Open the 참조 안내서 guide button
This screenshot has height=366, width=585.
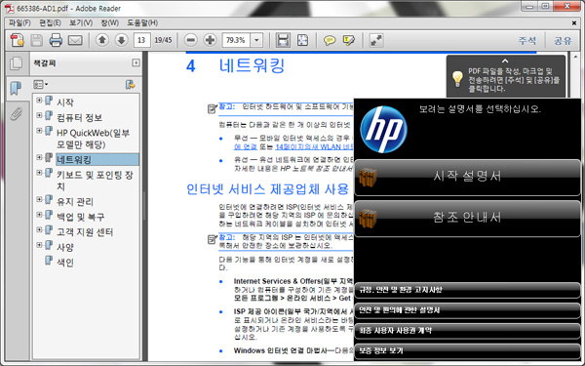tap(467, 219)
